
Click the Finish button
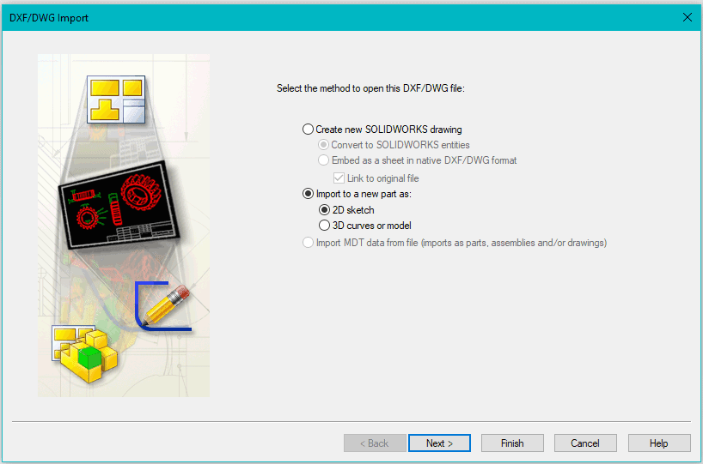click(x=512, y=443)
